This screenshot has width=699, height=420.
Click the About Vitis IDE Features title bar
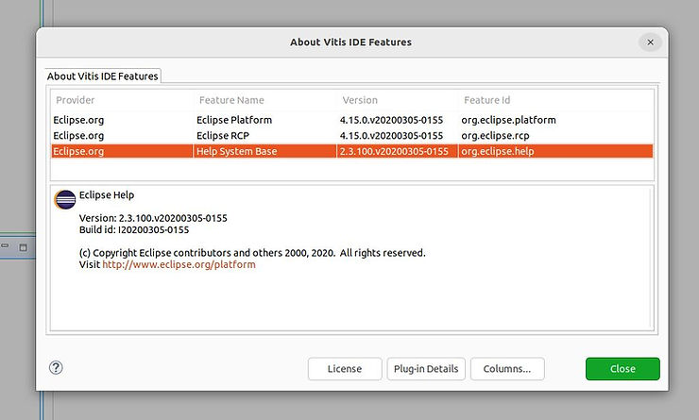click(350, 42)
